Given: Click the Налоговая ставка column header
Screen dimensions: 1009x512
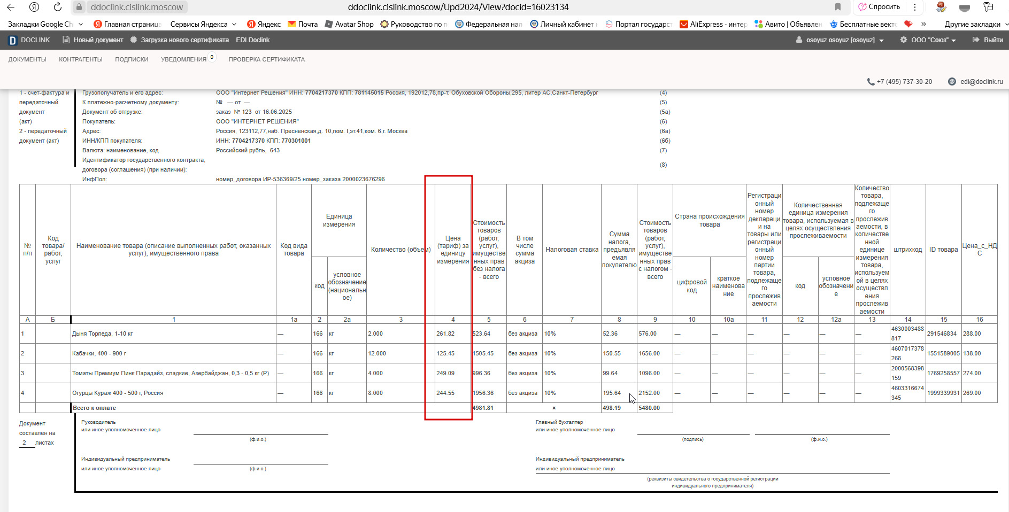Looking at the screenshot, I should pos(572,250).
